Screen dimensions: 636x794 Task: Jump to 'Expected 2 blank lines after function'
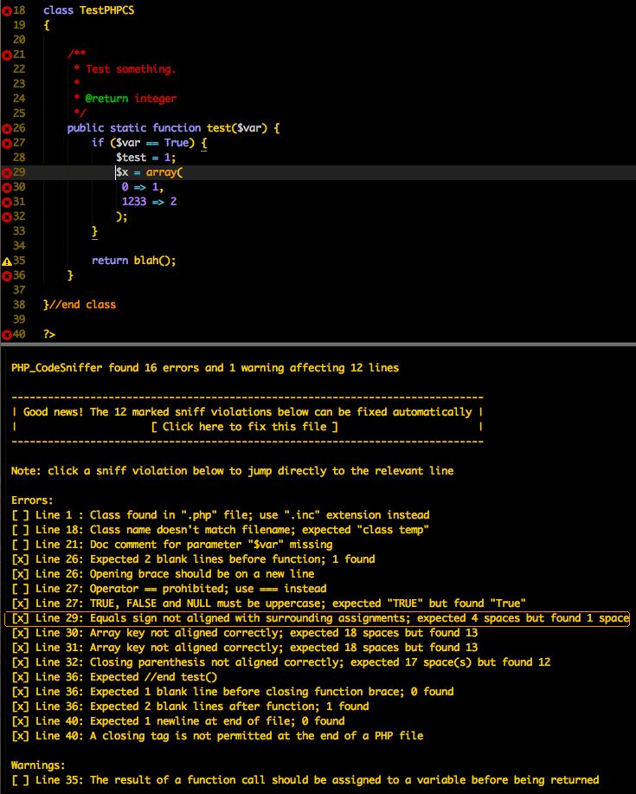click(x=190, y=707)
